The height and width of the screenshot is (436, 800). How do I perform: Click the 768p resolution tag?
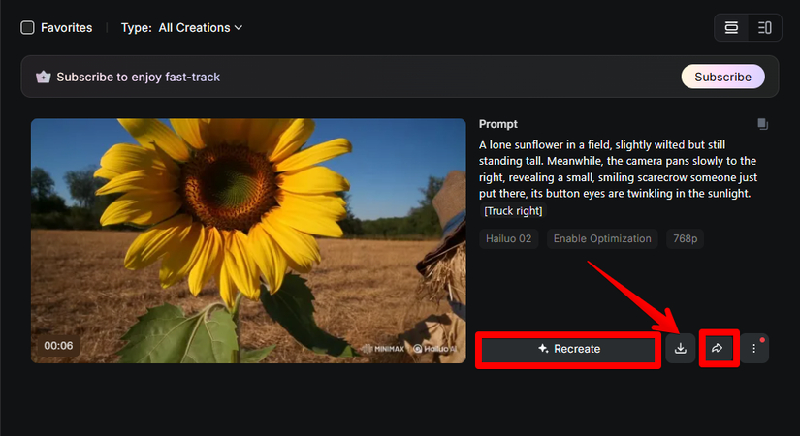click(x=685, y=238)
